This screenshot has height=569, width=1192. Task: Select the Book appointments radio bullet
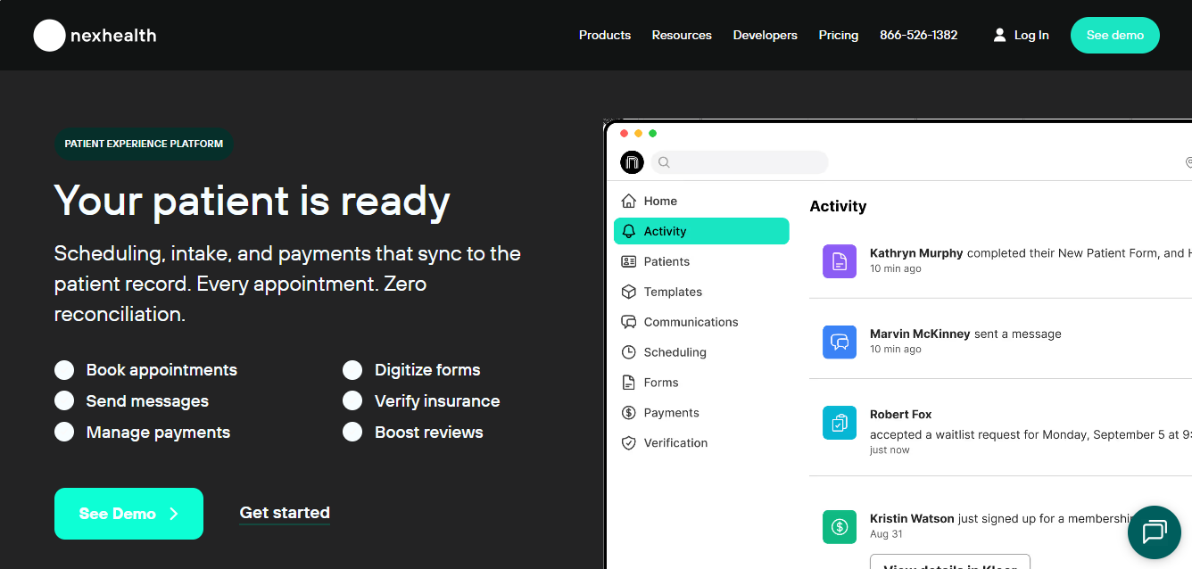coord(64,370)
